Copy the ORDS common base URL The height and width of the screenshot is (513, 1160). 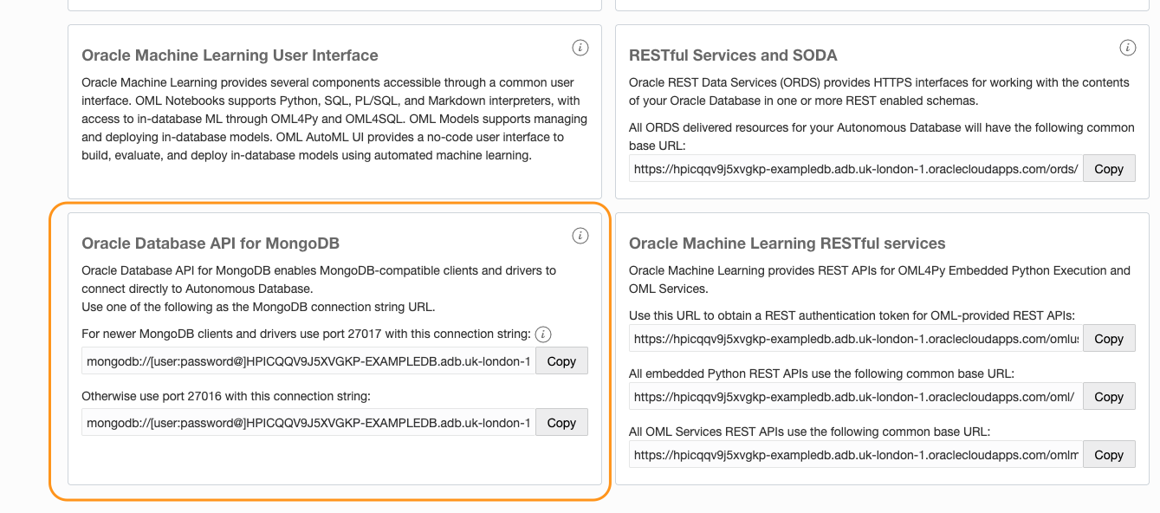click(1108, 169)
